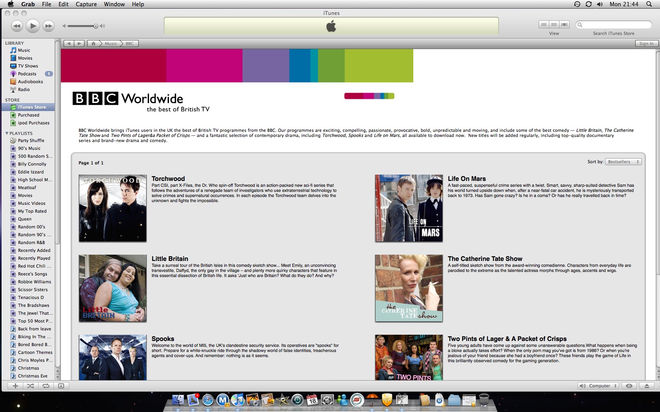Select BBC breadcrumb
660x412 pixels.
[x=130, y=44]
